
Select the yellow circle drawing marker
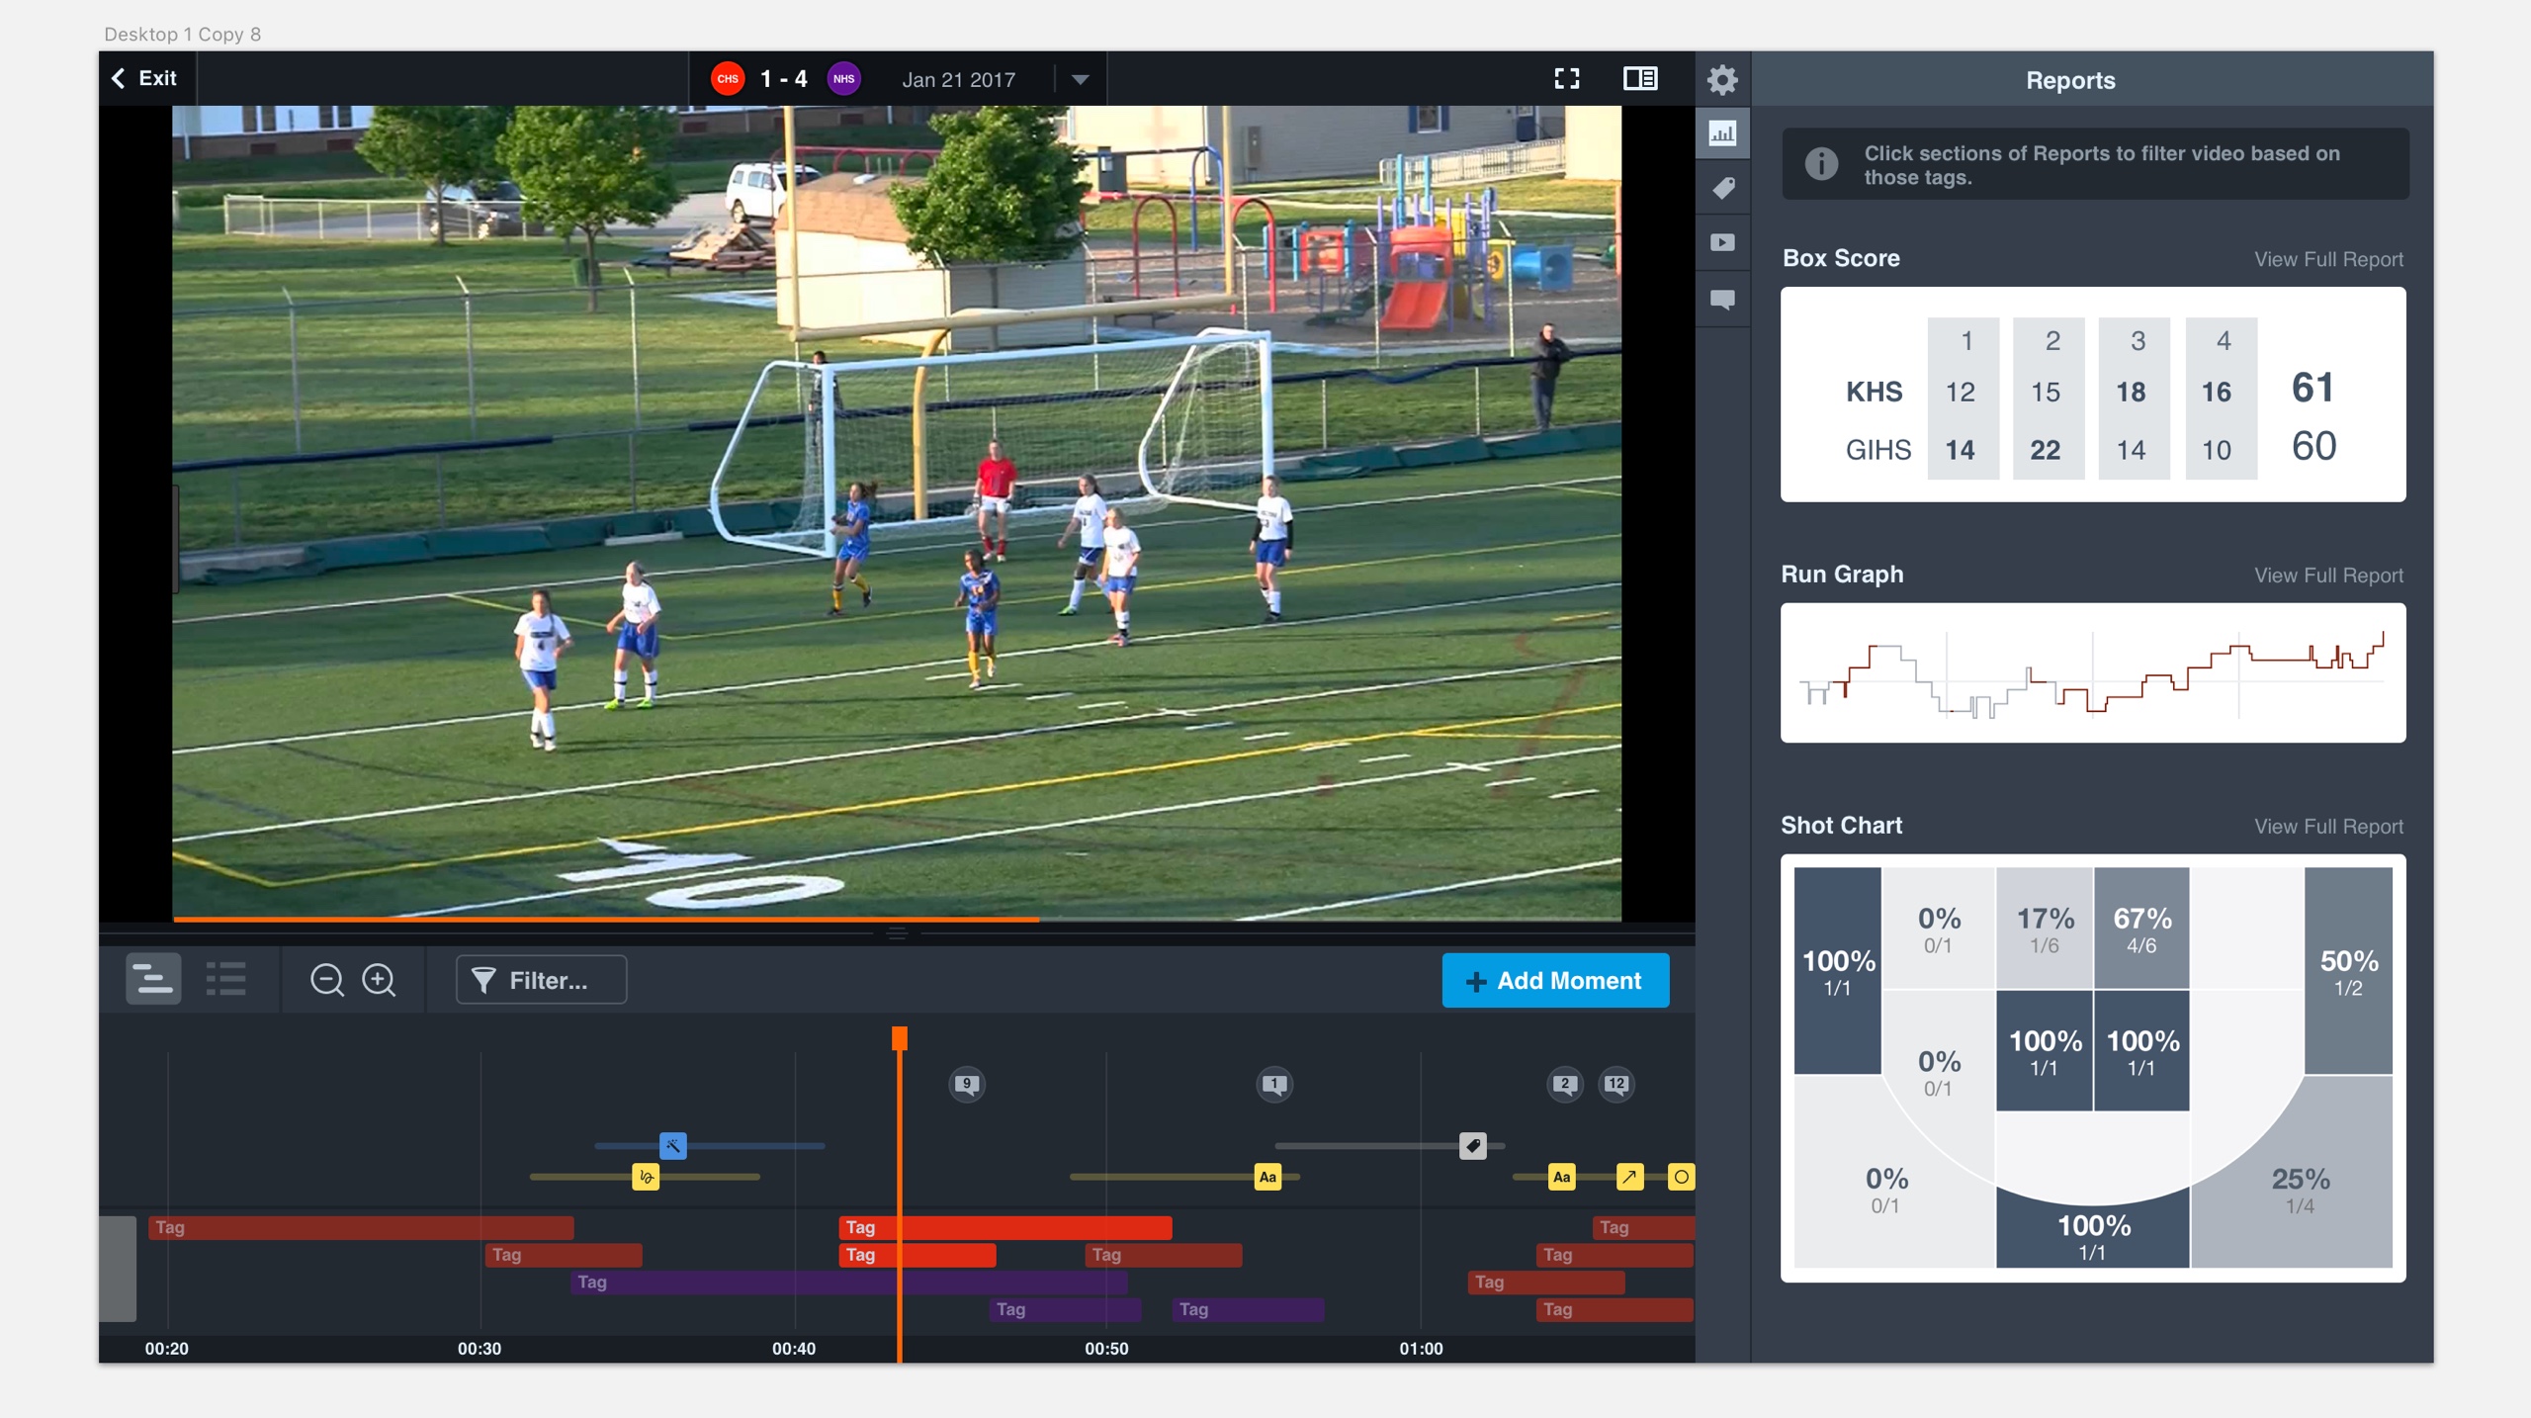coord(1681,1177)
